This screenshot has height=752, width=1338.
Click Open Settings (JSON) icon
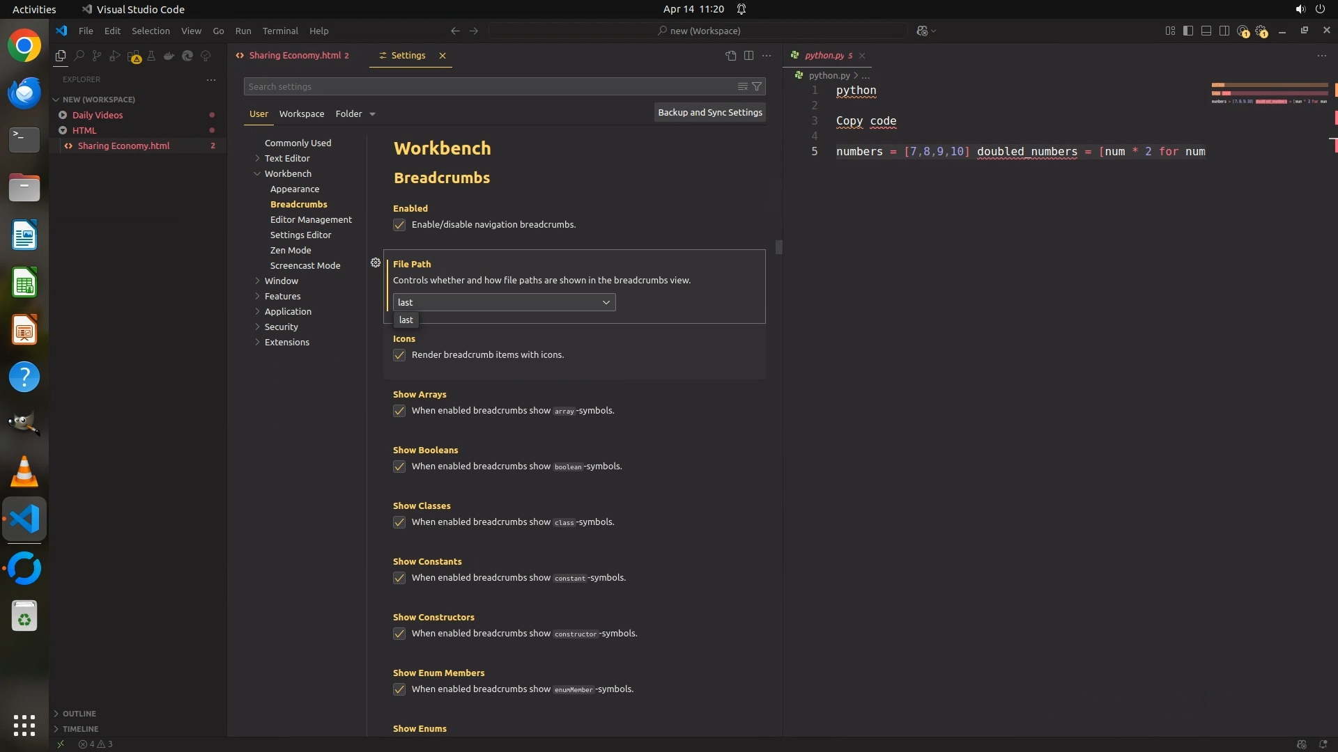coord(730,56)
